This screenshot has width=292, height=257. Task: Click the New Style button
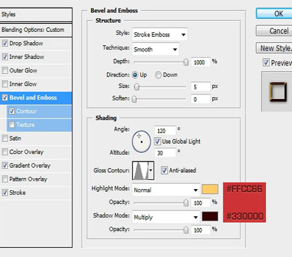click(274, 48)
